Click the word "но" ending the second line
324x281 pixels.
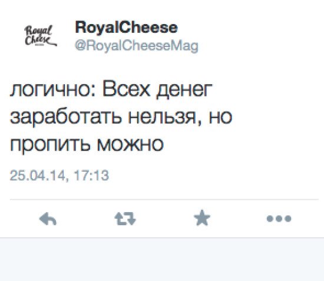[x=220, y=117]
